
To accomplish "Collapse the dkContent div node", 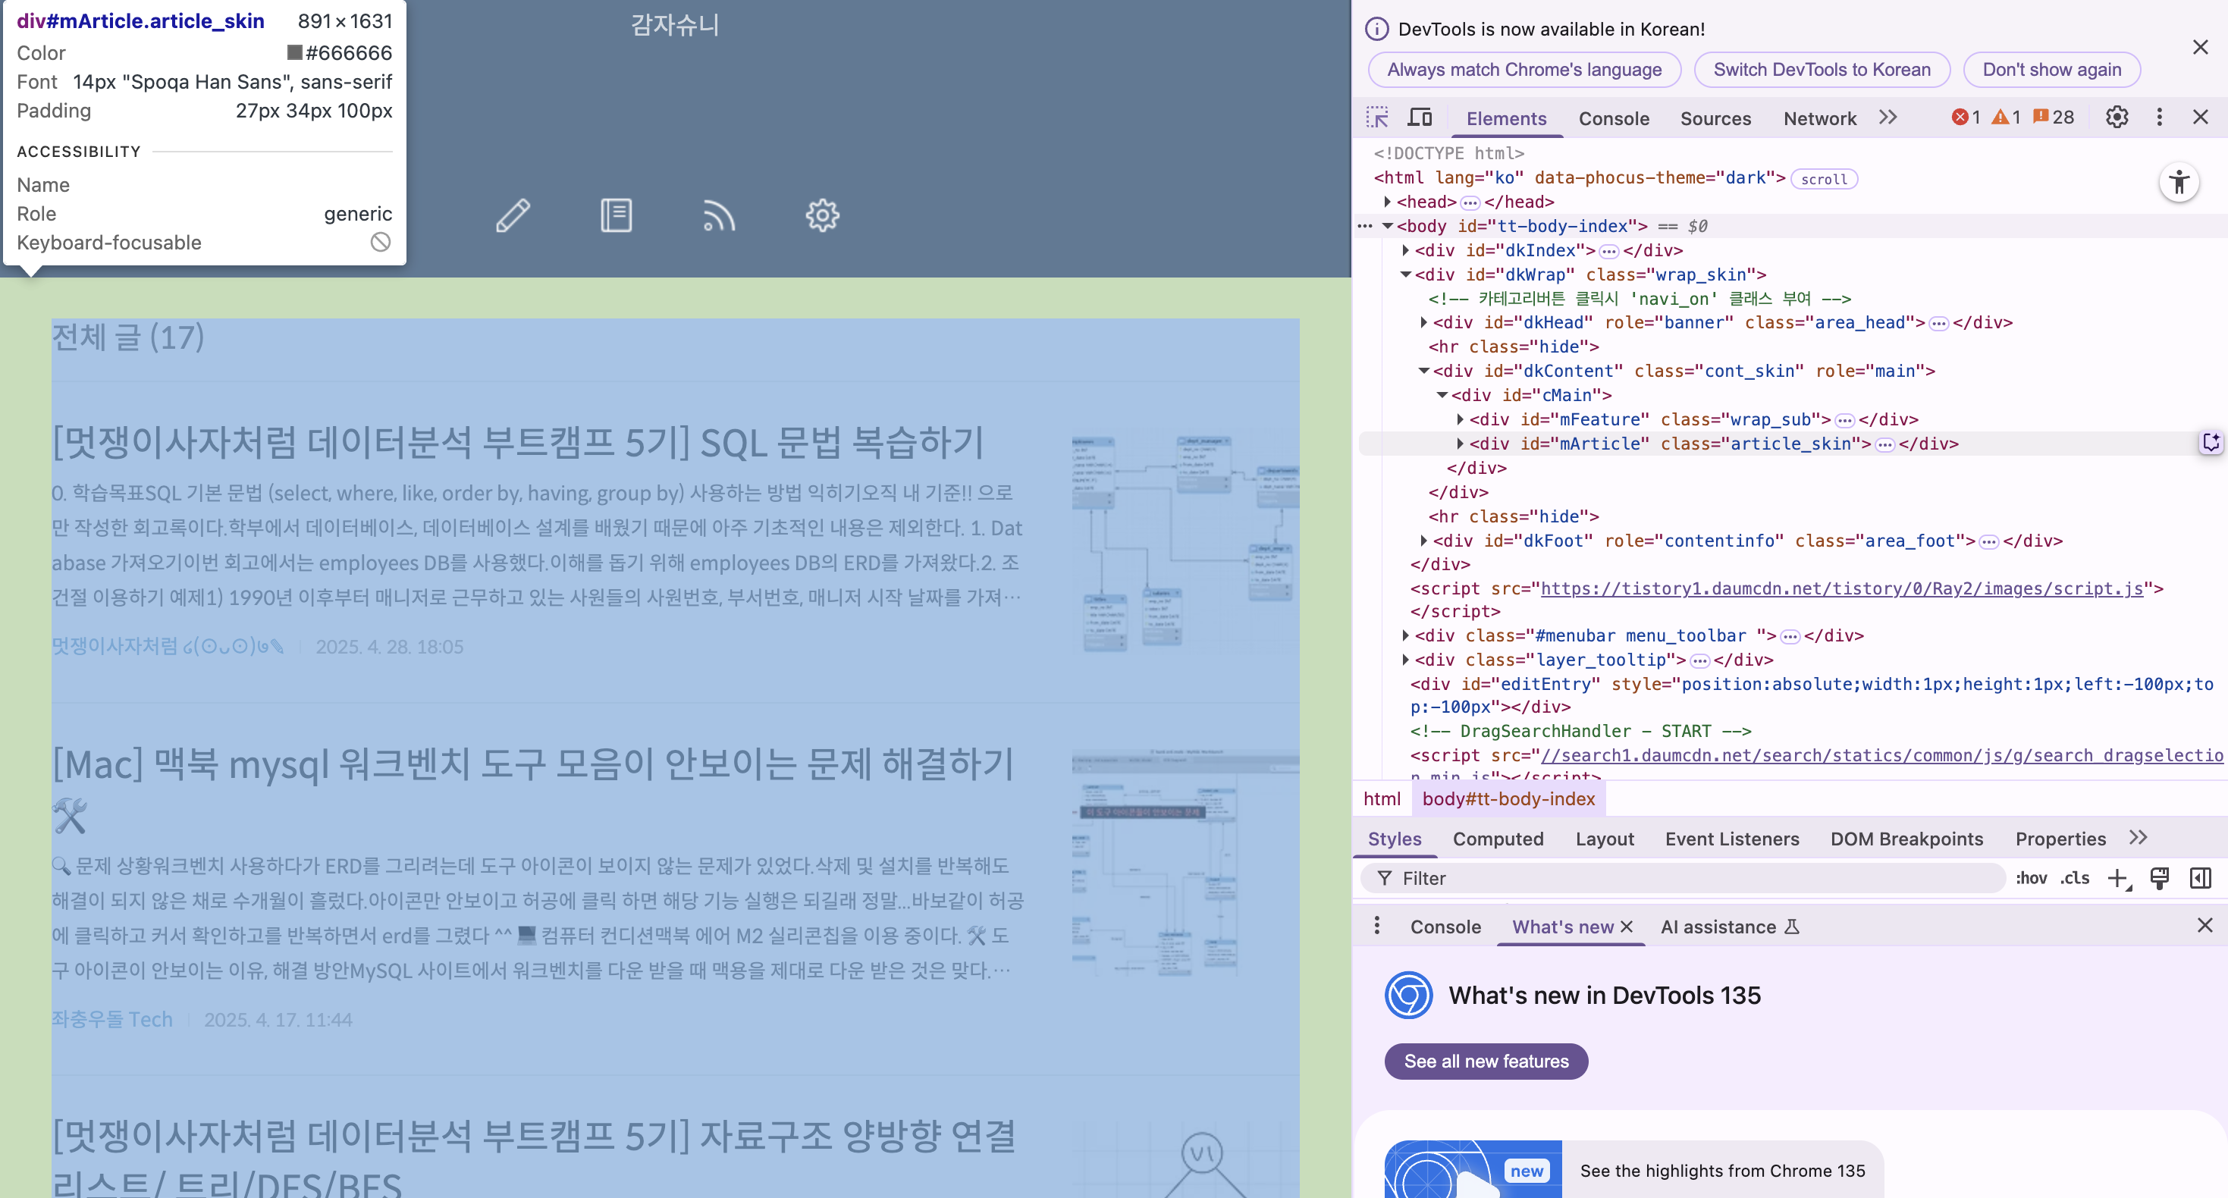I will [1423, 371].
